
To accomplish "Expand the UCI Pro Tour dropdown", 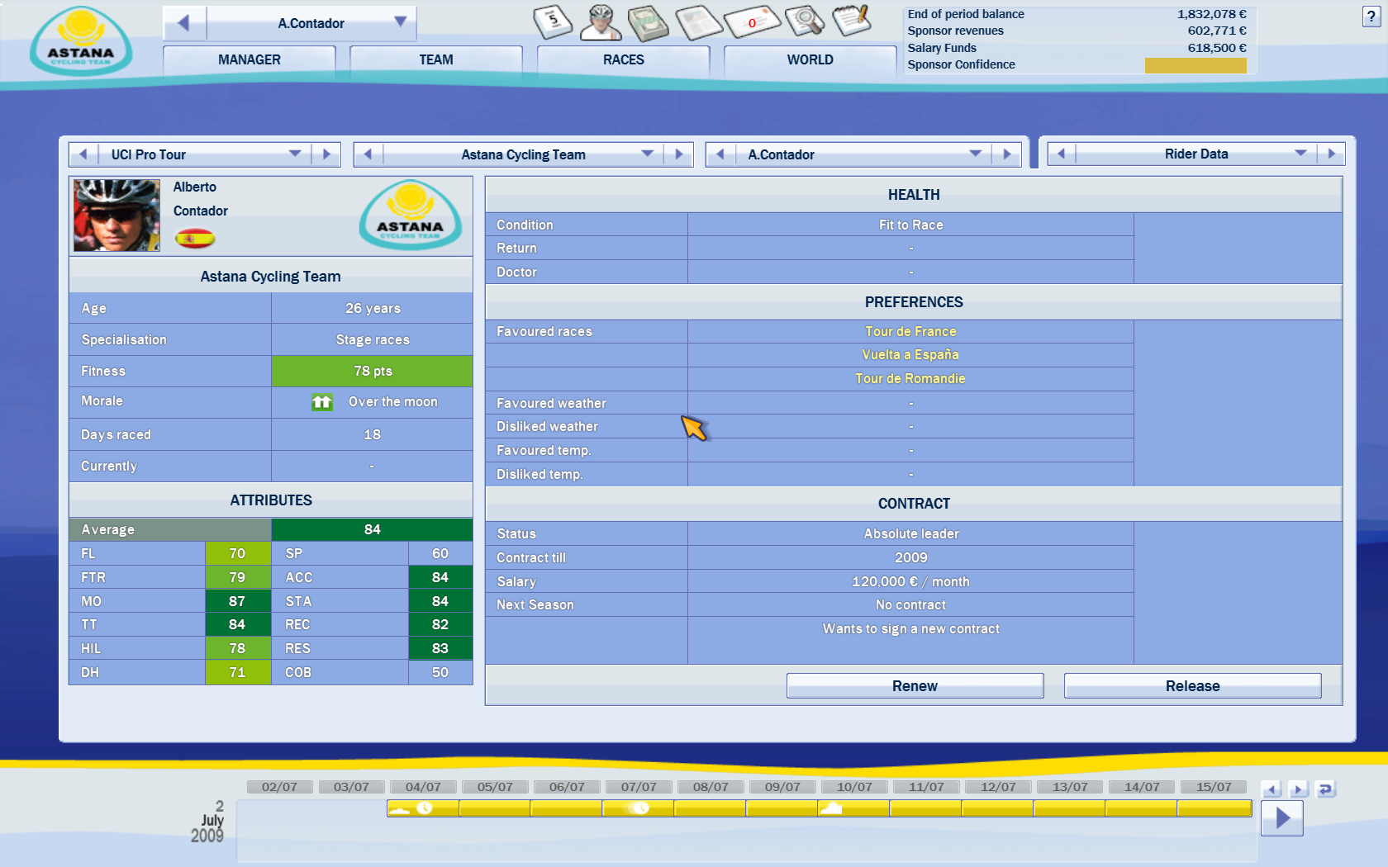I will (x=295, y=154).
